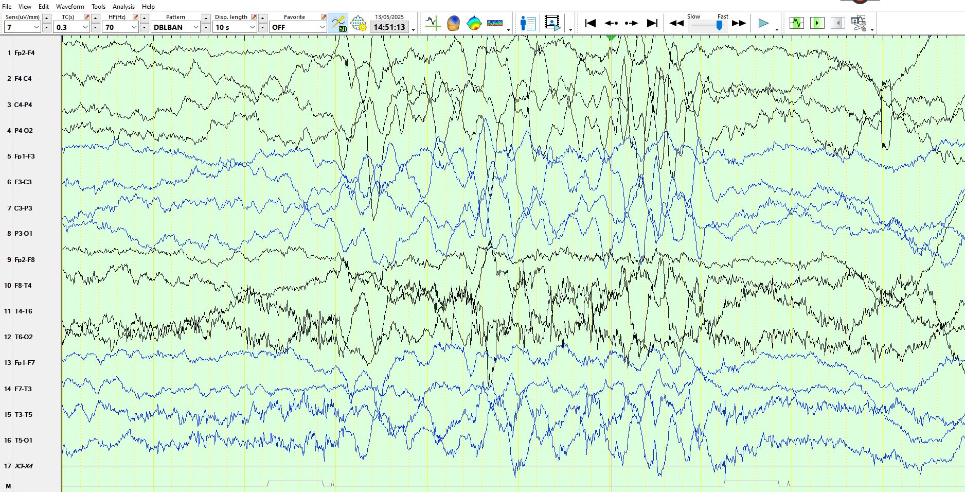Open the HF(Hz) high filter dropdown
Screen dimensions: 965x492
click(x=120, y=27)
